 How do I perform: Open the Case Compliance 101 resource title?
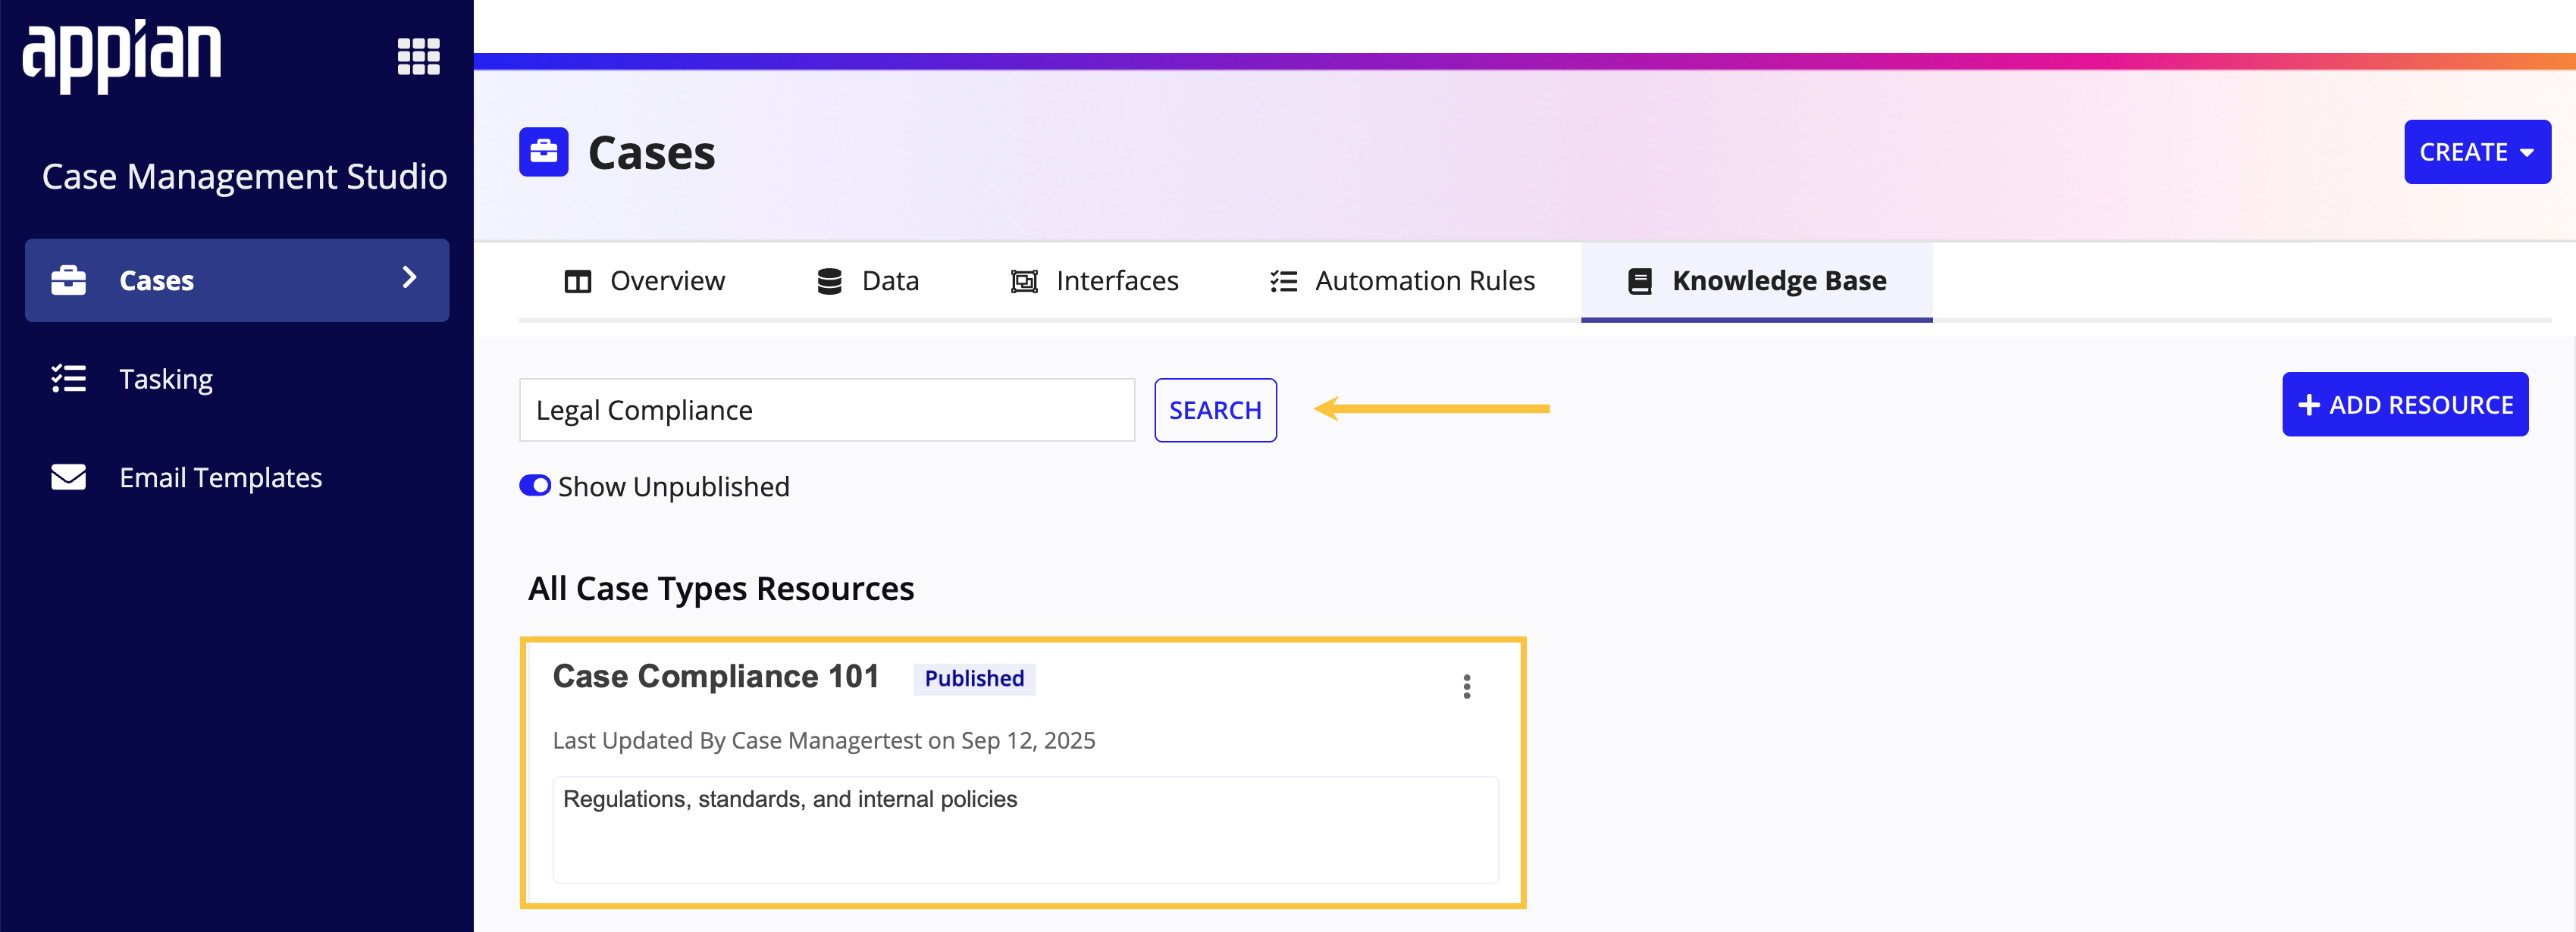point(715,677)
